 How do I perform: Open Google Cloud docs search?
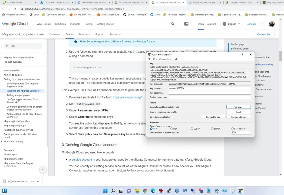point(173,24)
